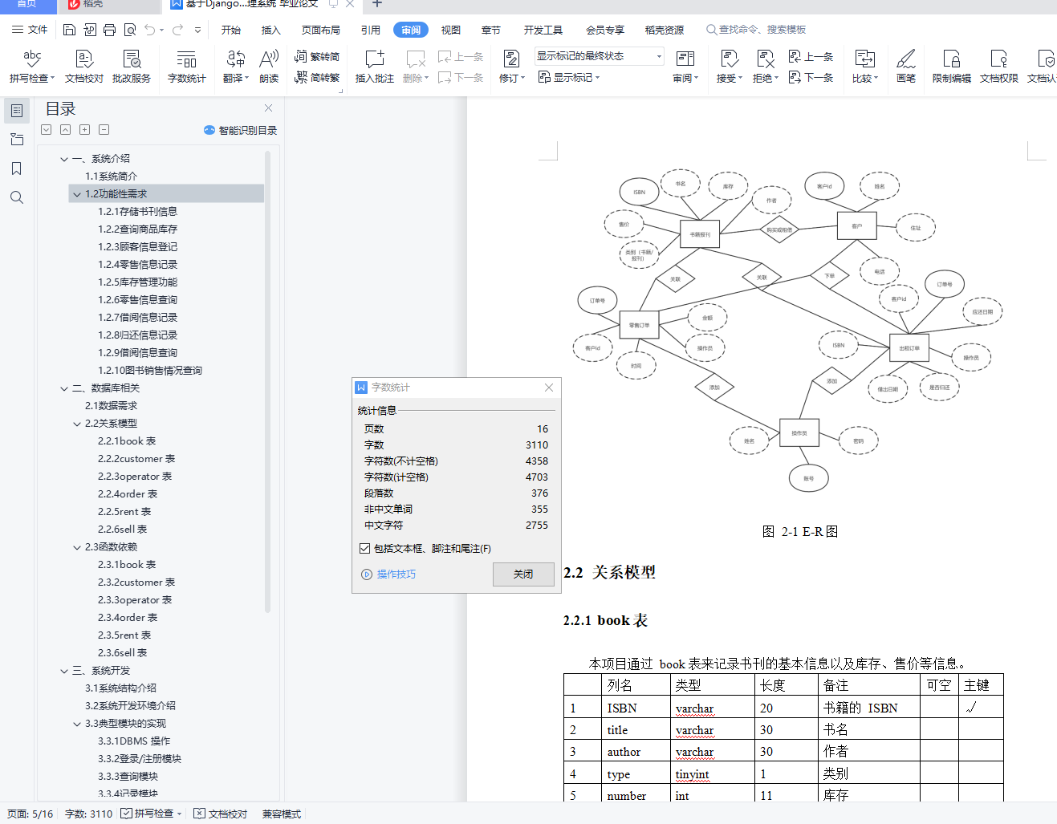Switch to the 插入 ribbon tab
The height and width of the screenshot is (824, 1057).
pos(271,30)
